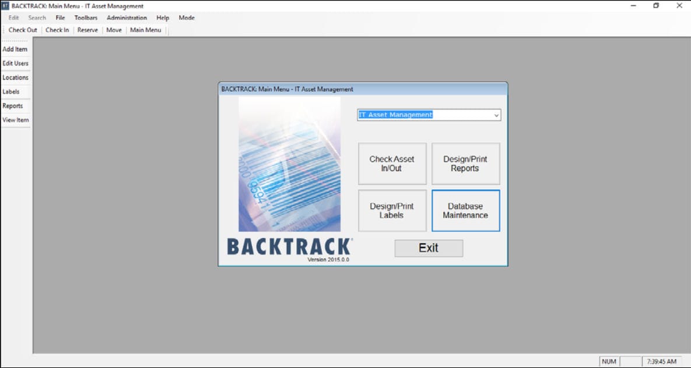Open the IT Asset Management application dropdown
Image resolution: width=691 pixels, height=368 pixels.
[x=429, y=115]
